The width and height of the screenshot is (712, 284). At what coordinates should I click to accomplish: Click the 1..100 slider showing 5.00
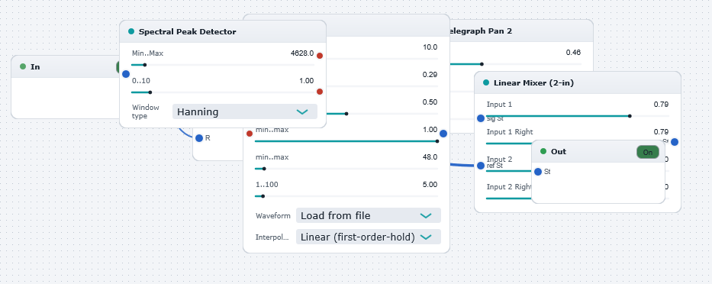tap(346, 196)
